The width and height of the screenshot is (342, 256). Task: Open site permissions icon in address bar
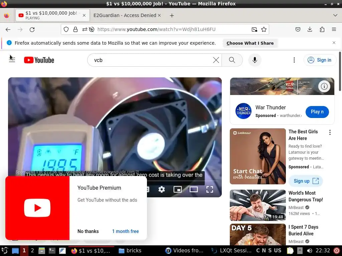coord(84,29)
